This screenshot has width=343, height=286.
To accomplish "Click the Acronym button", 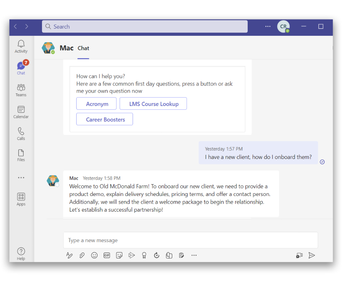I will [x=96, y=104].
